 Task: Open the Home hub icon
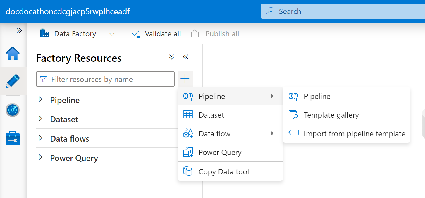click(x=13, y=54)
